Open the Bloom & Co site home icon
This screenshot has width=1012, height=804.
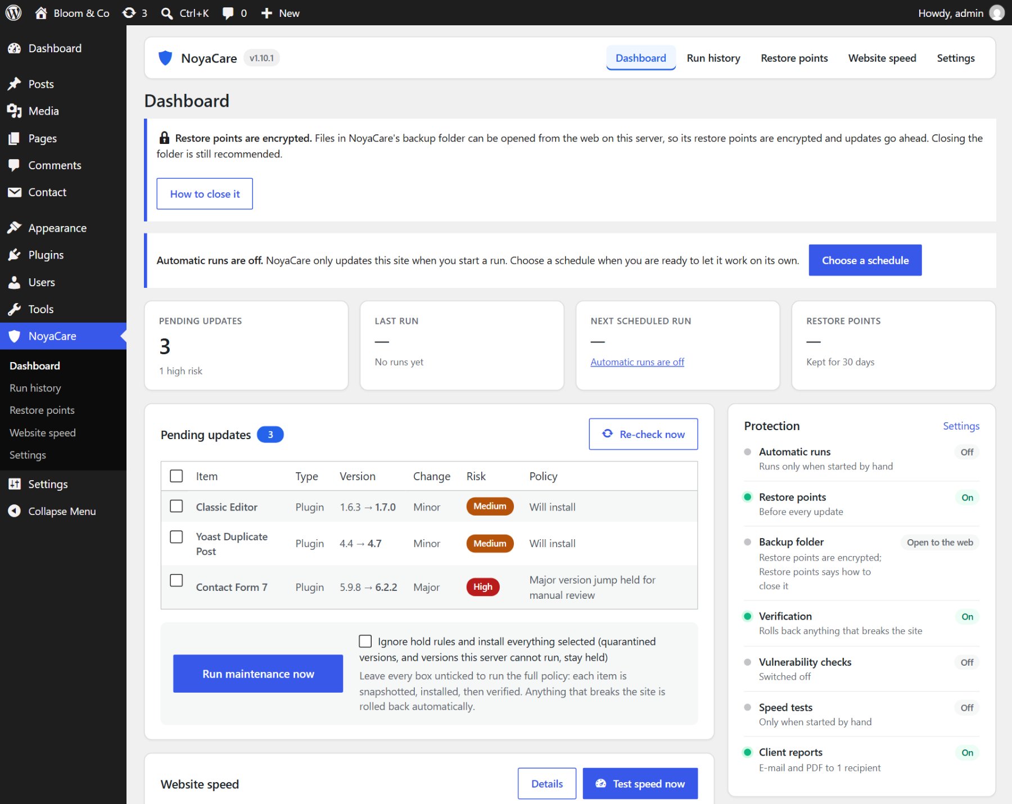pos(41,13)
